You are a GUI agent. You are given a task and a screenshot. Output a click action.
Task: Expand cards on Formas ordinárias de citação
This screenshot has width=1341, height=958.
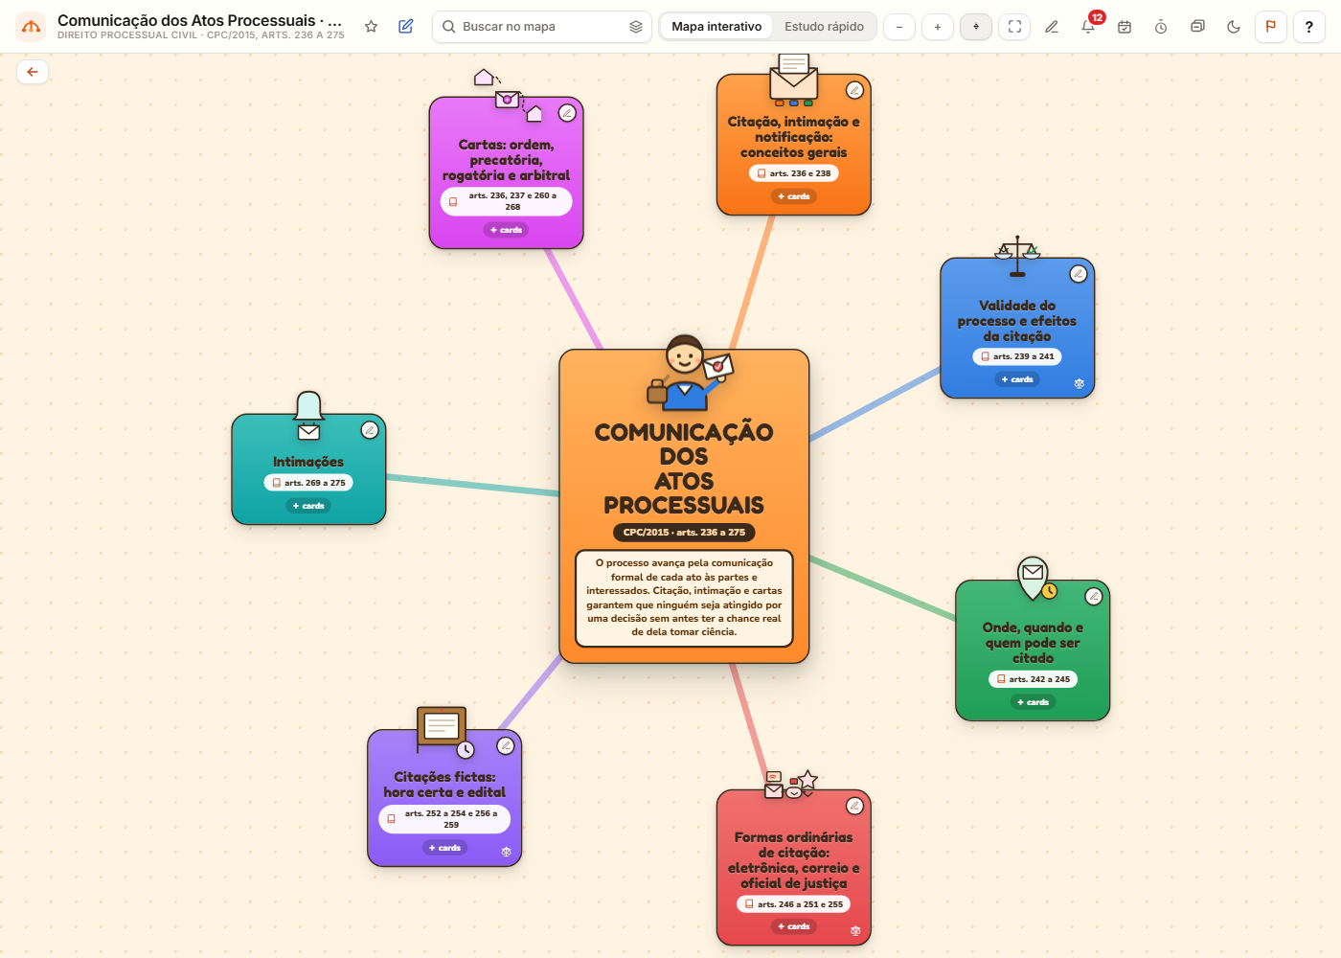pos(794,926)
